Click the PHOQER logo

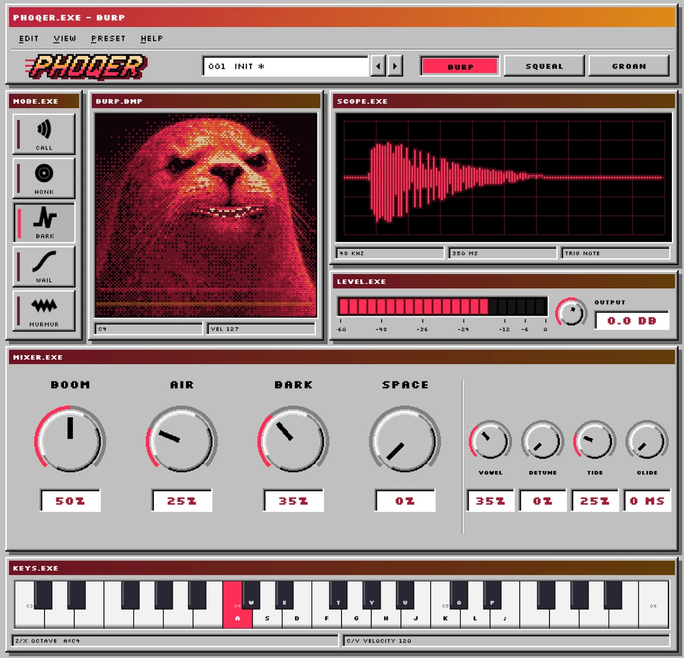point(86,67)
